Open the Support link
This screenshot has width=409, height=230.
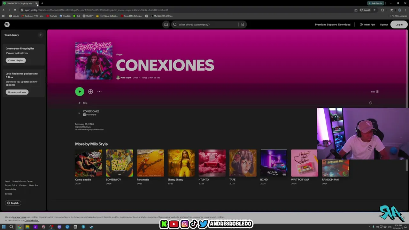point(332,25)
